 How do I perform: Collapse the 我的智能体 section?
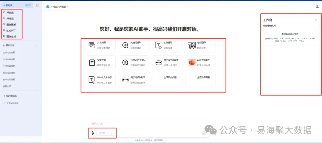35,96
